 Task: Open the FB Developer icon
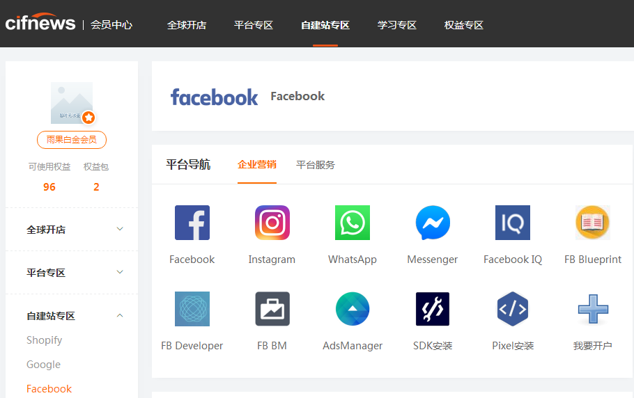tap(192, 309)
